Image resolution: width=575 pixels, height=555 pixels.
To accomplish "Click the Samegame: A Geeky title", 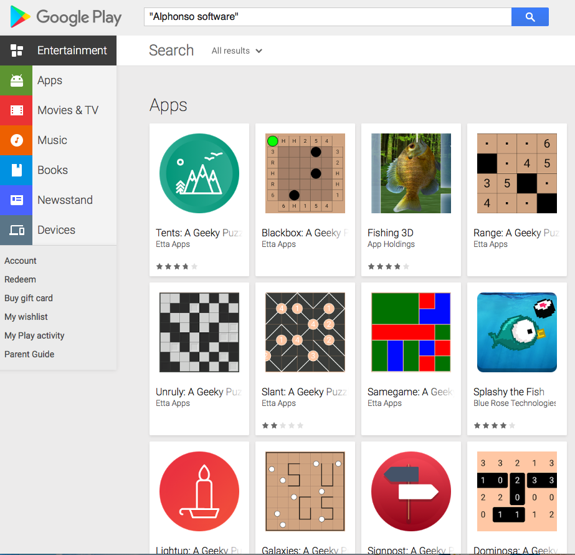I will pos(411,392).
